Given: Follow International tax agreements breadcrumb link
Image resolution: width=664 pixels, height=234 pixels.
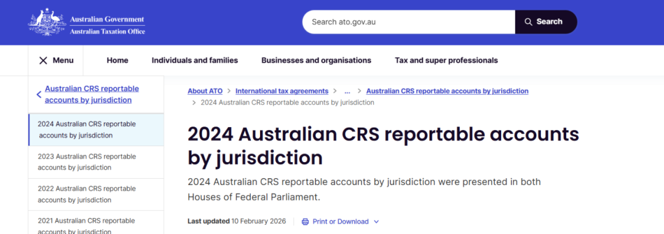Looking at the screenshot, I should (282, 91).
